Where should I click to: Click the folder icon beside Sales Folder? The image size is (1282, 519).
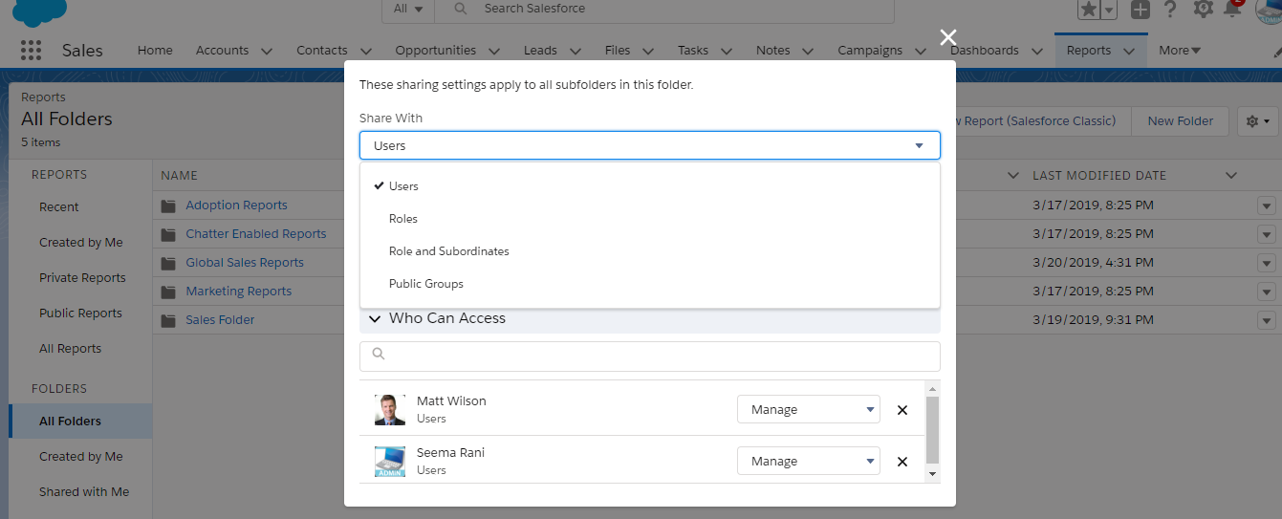coord(169,320)
